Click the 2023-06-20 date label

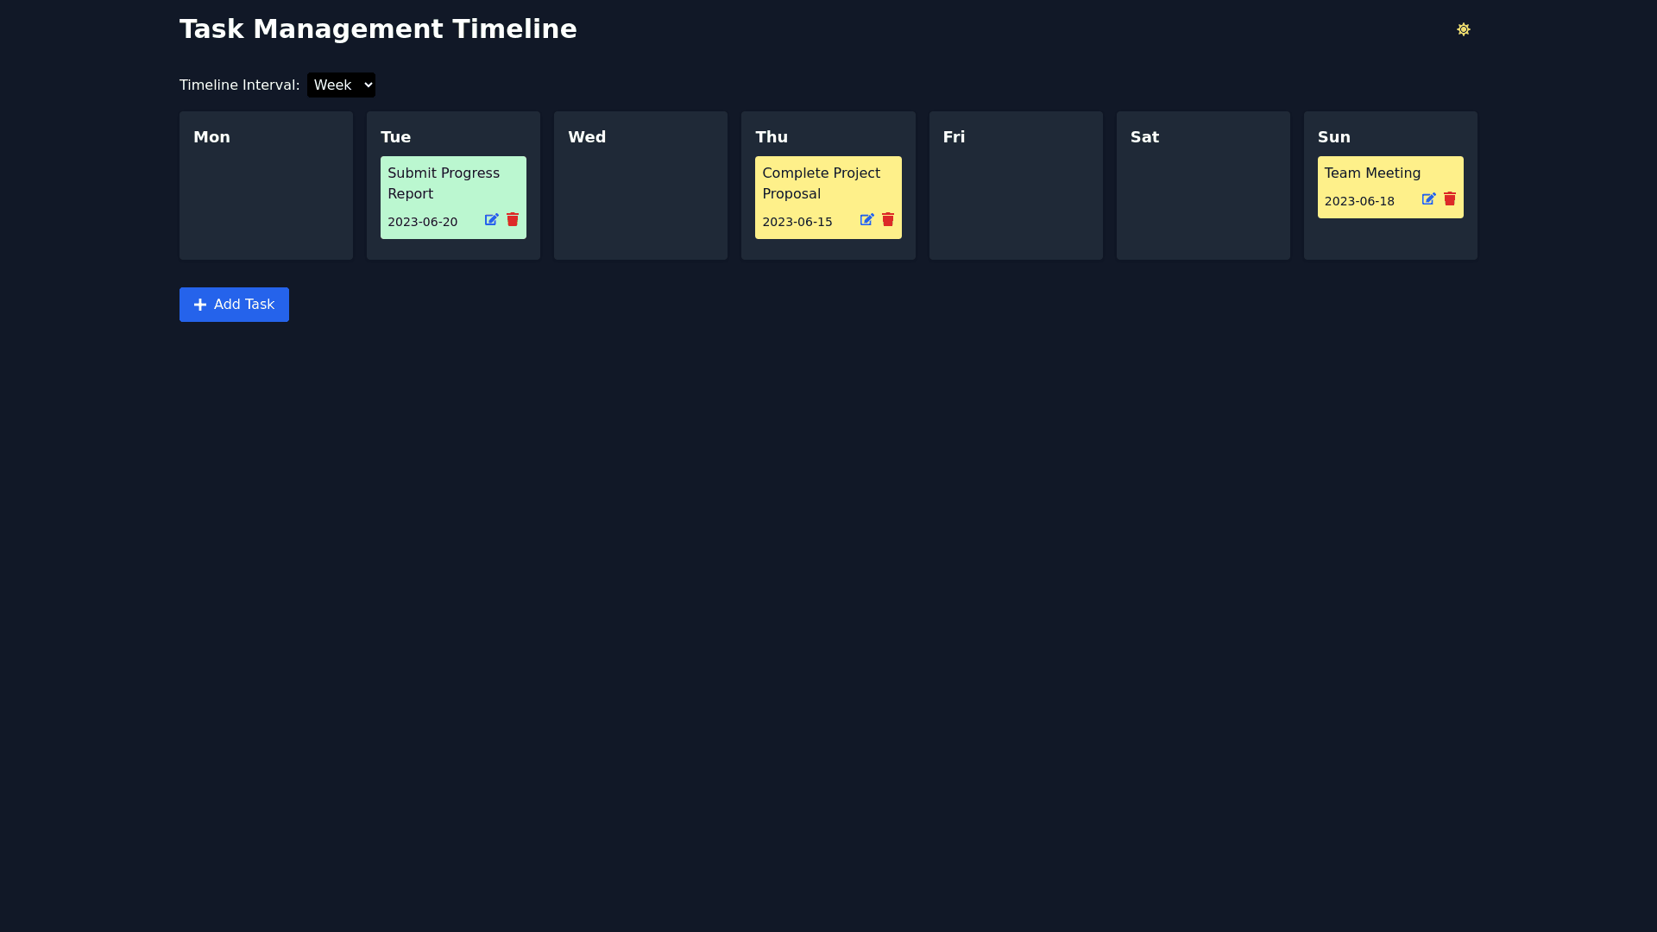click(x=422, y=222)
